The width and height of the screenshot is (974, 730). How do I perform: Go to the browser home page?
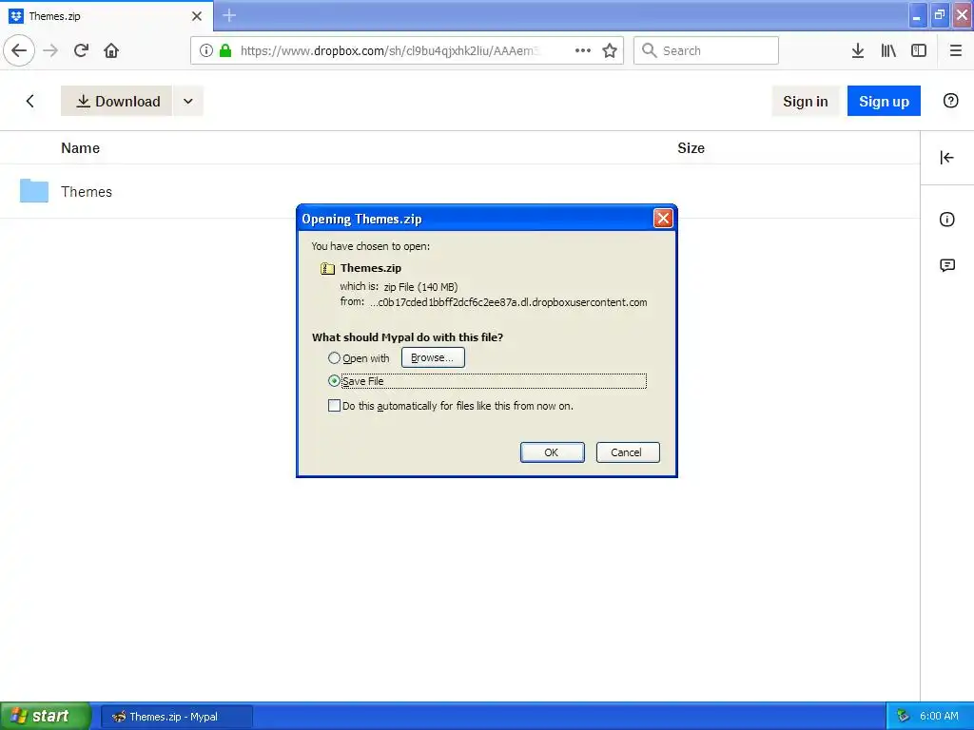coord(111,50)
